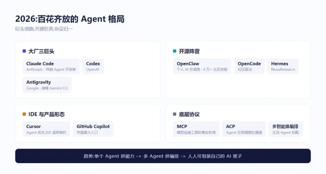Viewport: 326px width, 174px height.
Task: Click the text Agent 优先,IDE 退居侧栏
Action: [46, 133]
